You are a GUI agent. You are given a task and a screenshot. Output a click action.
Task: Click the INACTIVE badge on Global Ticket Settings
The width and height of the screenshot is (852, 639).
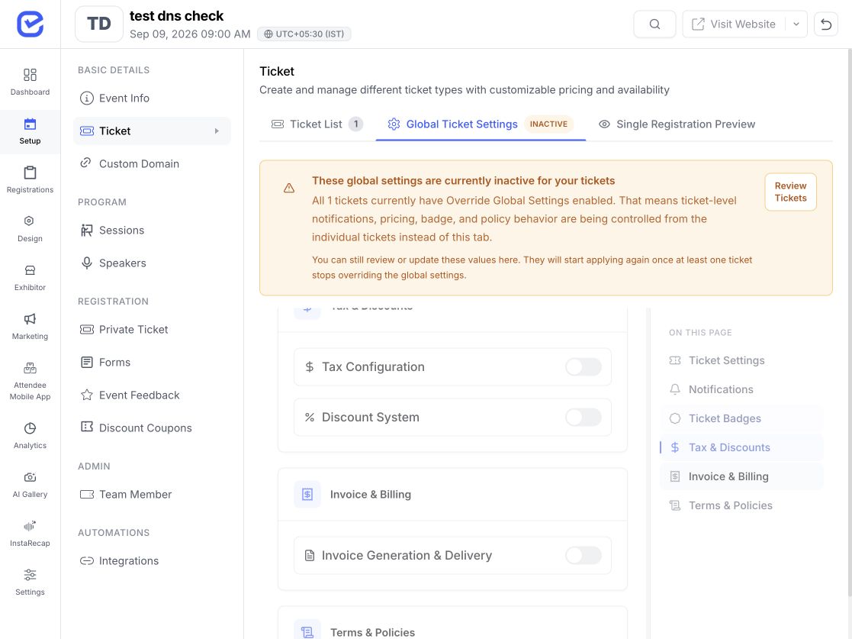548,124
